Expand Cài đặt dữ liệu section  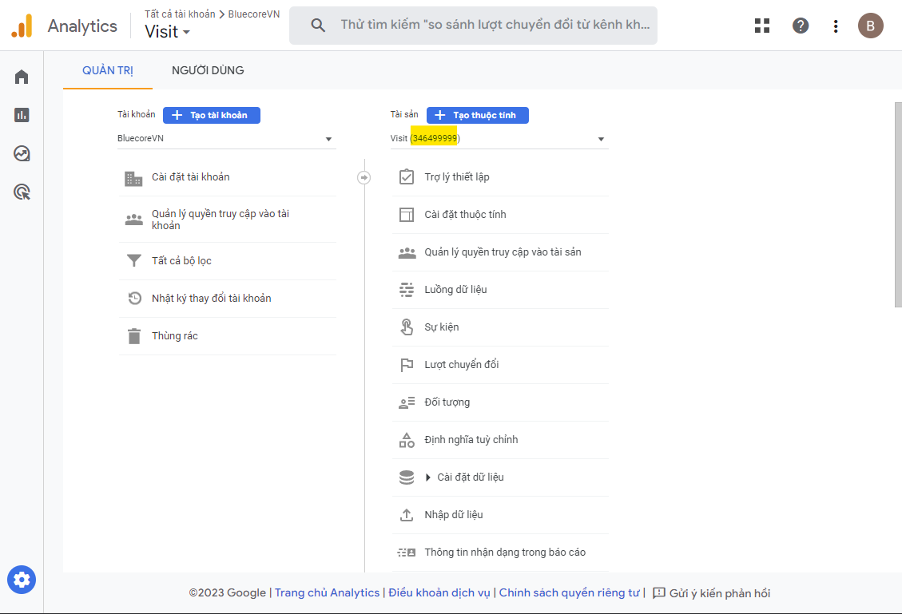click(x=429, y=477)
